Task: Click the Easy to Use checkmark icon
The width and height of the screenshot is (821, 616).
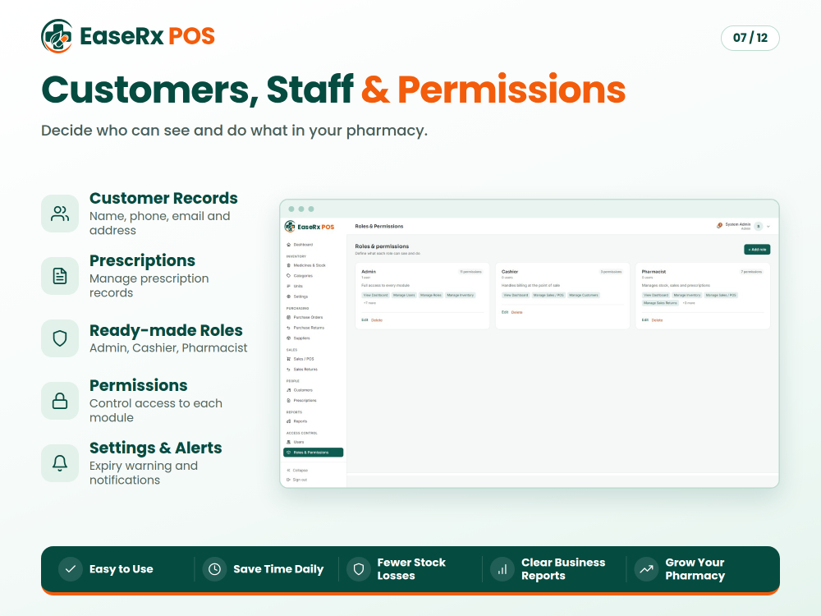Action: click(x=71, y=569)
